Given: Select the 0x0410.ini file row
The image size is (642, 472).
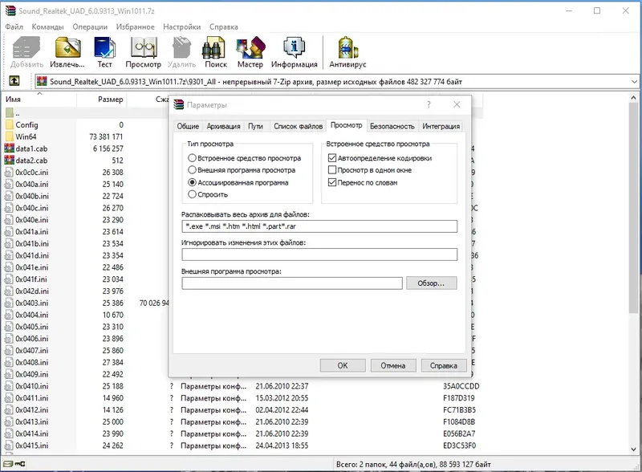Looking at the screenshot, I should (242, 386).
